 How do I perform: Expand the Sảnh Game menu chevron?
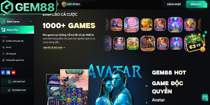(x=31, y=22)
